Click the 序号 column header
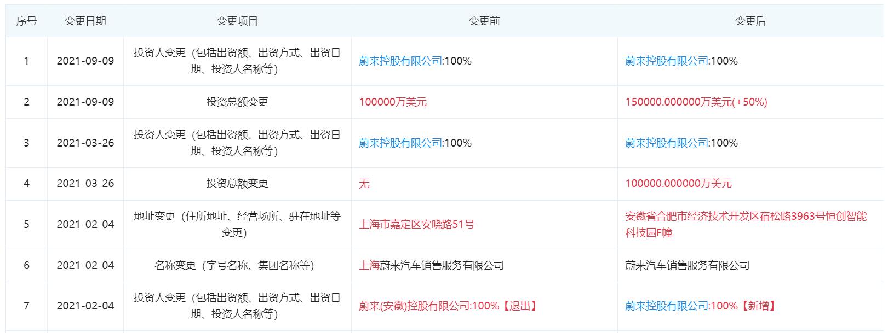Viewport: 888px width, 333px height. pos(26,21)
